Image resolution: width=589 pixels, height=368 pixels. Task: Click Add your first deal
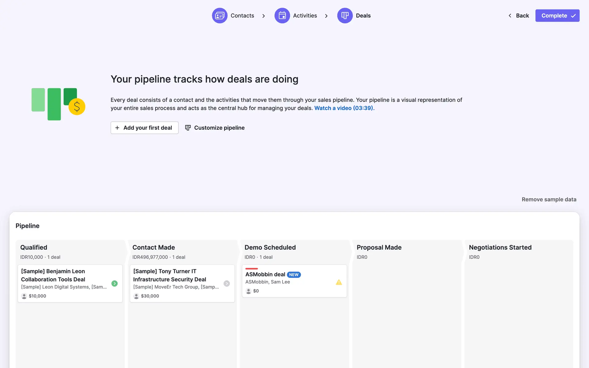pos(144,128)
